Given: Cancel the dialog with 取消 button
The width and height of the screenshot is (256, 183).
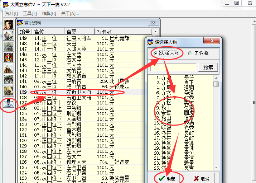Looking at the screenshot, I should (x=201, y=178).
